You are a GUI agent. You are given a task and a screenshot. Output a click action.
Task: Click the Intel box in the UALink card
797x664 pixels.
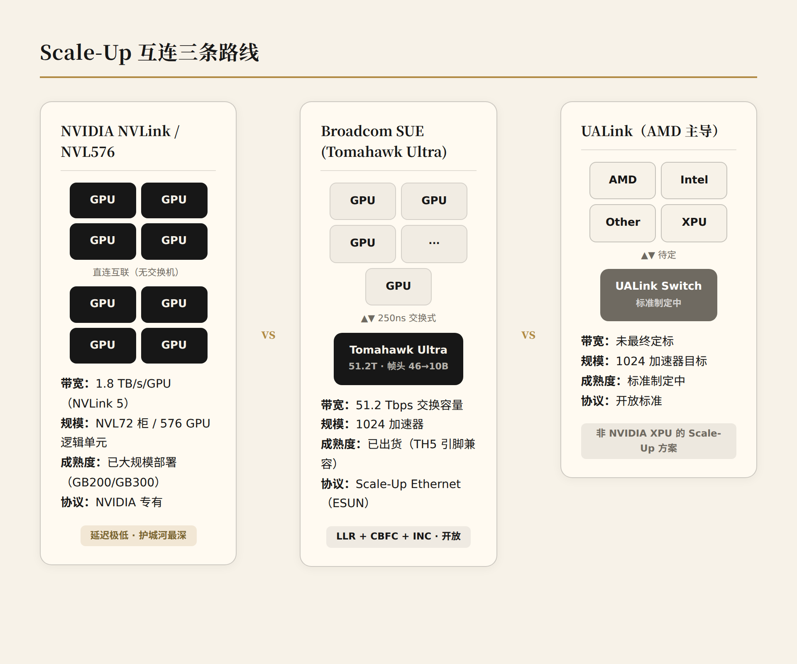(694, 180)
